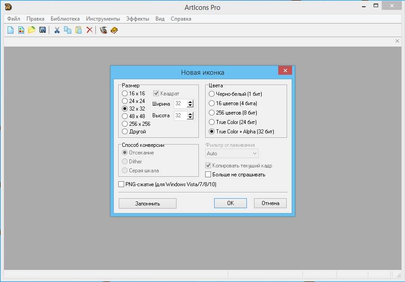The image size is (405, 282).
Task: Select the Dither conversion method
Action: (x=132, y=162)
